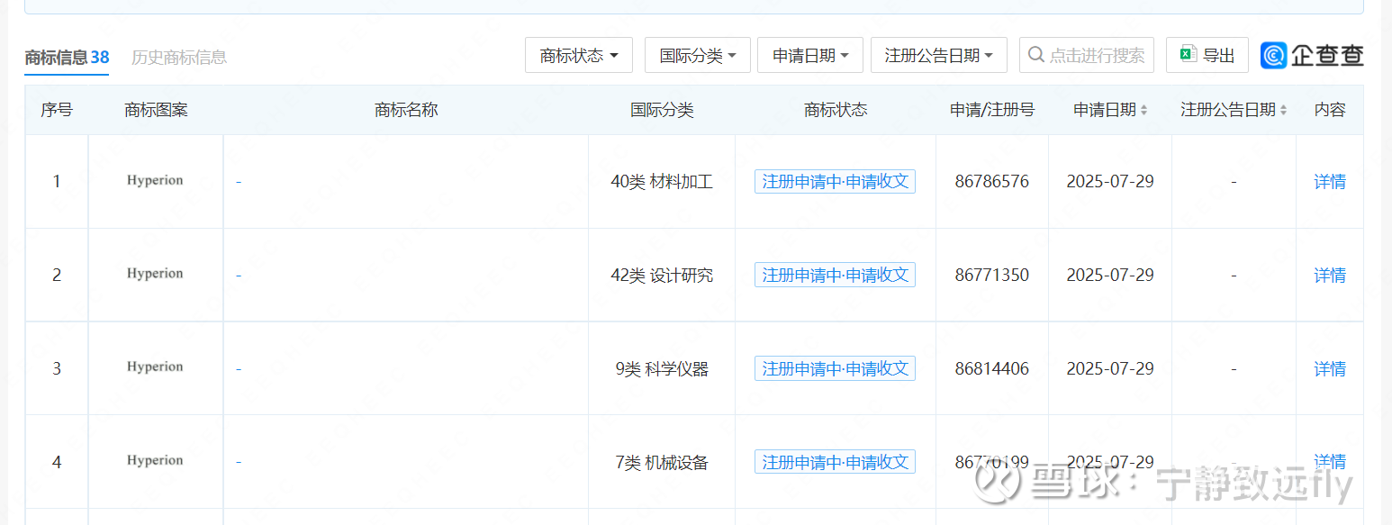Screen dimensions: 1392x525
Task: Click the 商标状态 column header
Action: [836, 110]
